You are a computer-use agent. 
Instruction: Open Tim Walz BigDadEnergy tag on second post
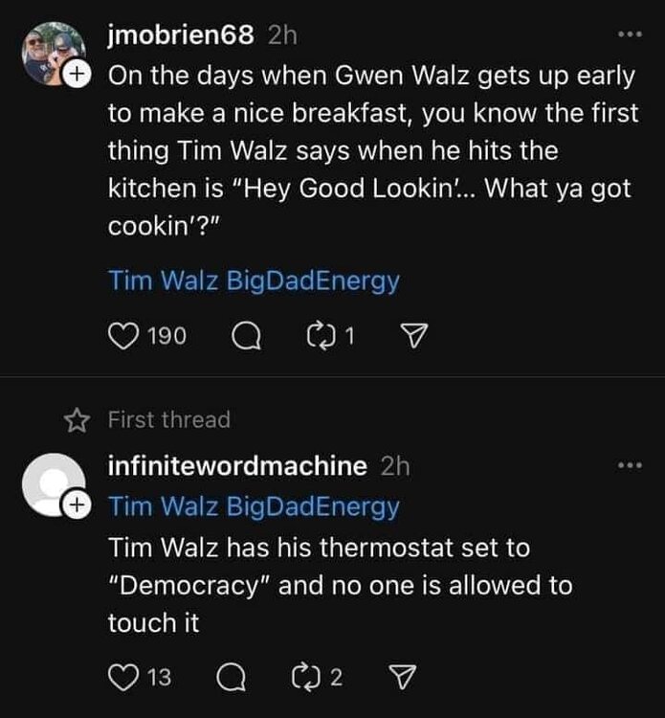(x=254, y=506)
